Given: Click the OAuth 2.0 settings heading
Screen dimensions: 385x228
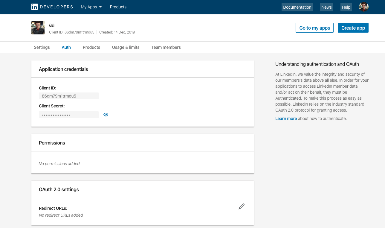Looking at the screenshot, I should tap(59, 189).
